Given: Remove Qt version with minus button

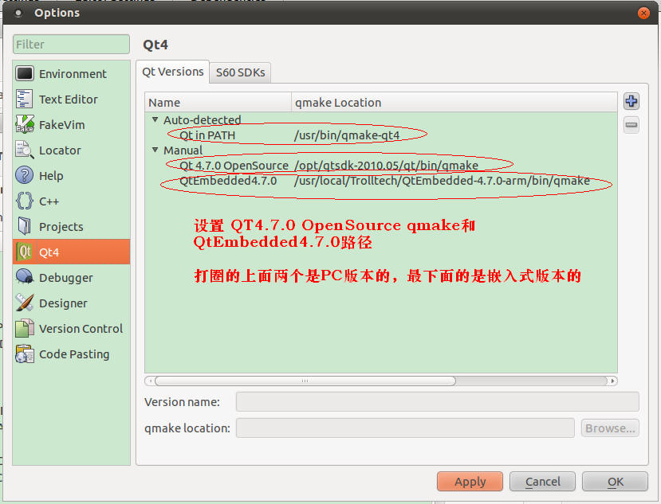Looking at the screenshot, I should tap(631, 125).
